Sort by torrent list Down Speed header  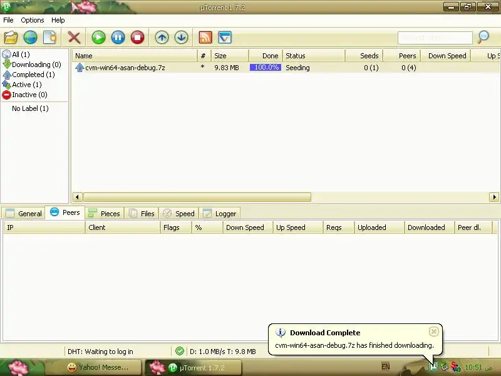tap(445, 56)
